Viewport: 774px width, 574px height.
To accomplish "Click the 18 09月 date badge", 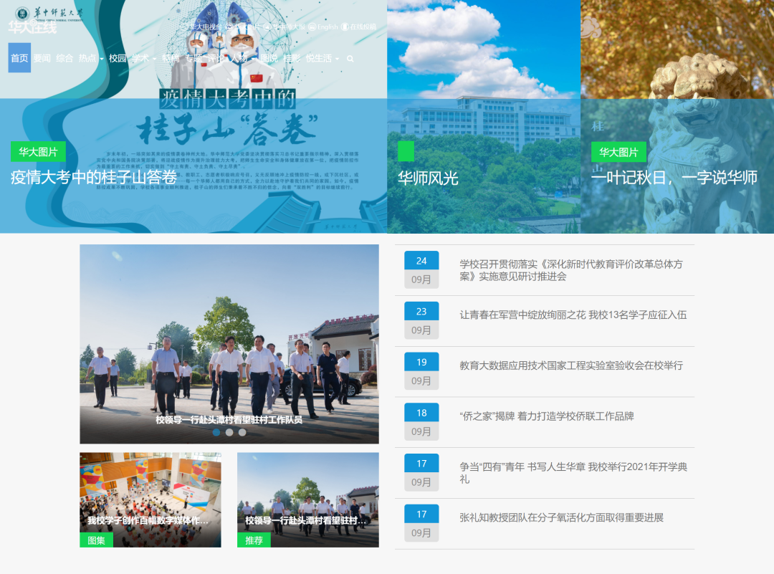I will (x=421, y=423).
